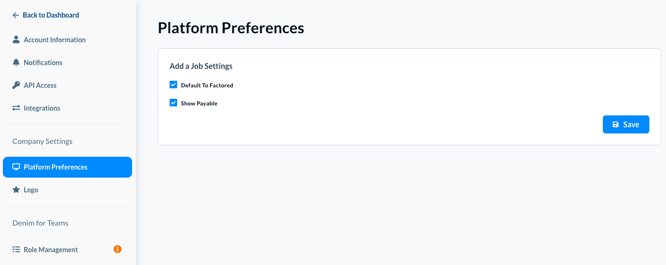Uncheck the Default To Factored checkbox
This screenshot has width=666, height=265.
[173, 85]
